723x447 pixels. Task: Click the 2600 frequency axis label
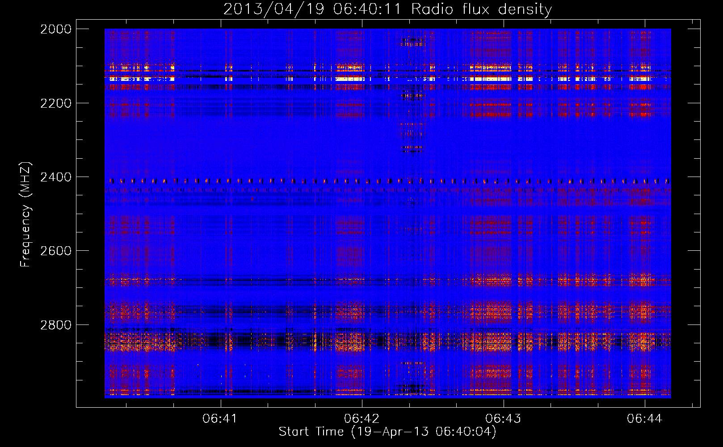[x=56, y=251]
